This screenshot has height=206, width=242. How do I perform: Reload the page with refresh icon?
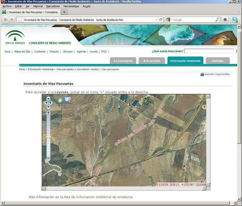tap(161, 20)
